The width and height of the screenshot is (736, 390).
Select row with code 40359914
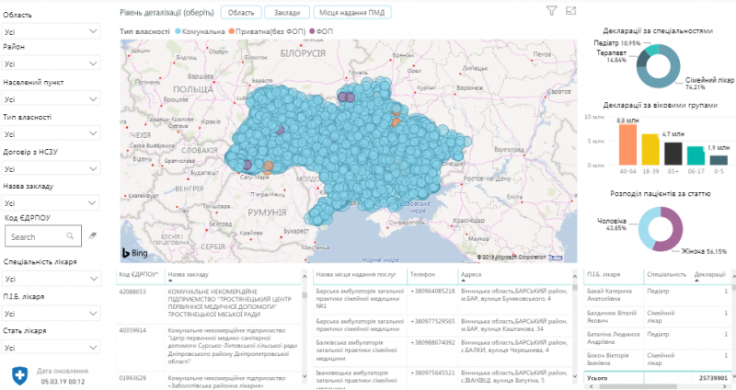pyautogui.click(x=209, y=346)
